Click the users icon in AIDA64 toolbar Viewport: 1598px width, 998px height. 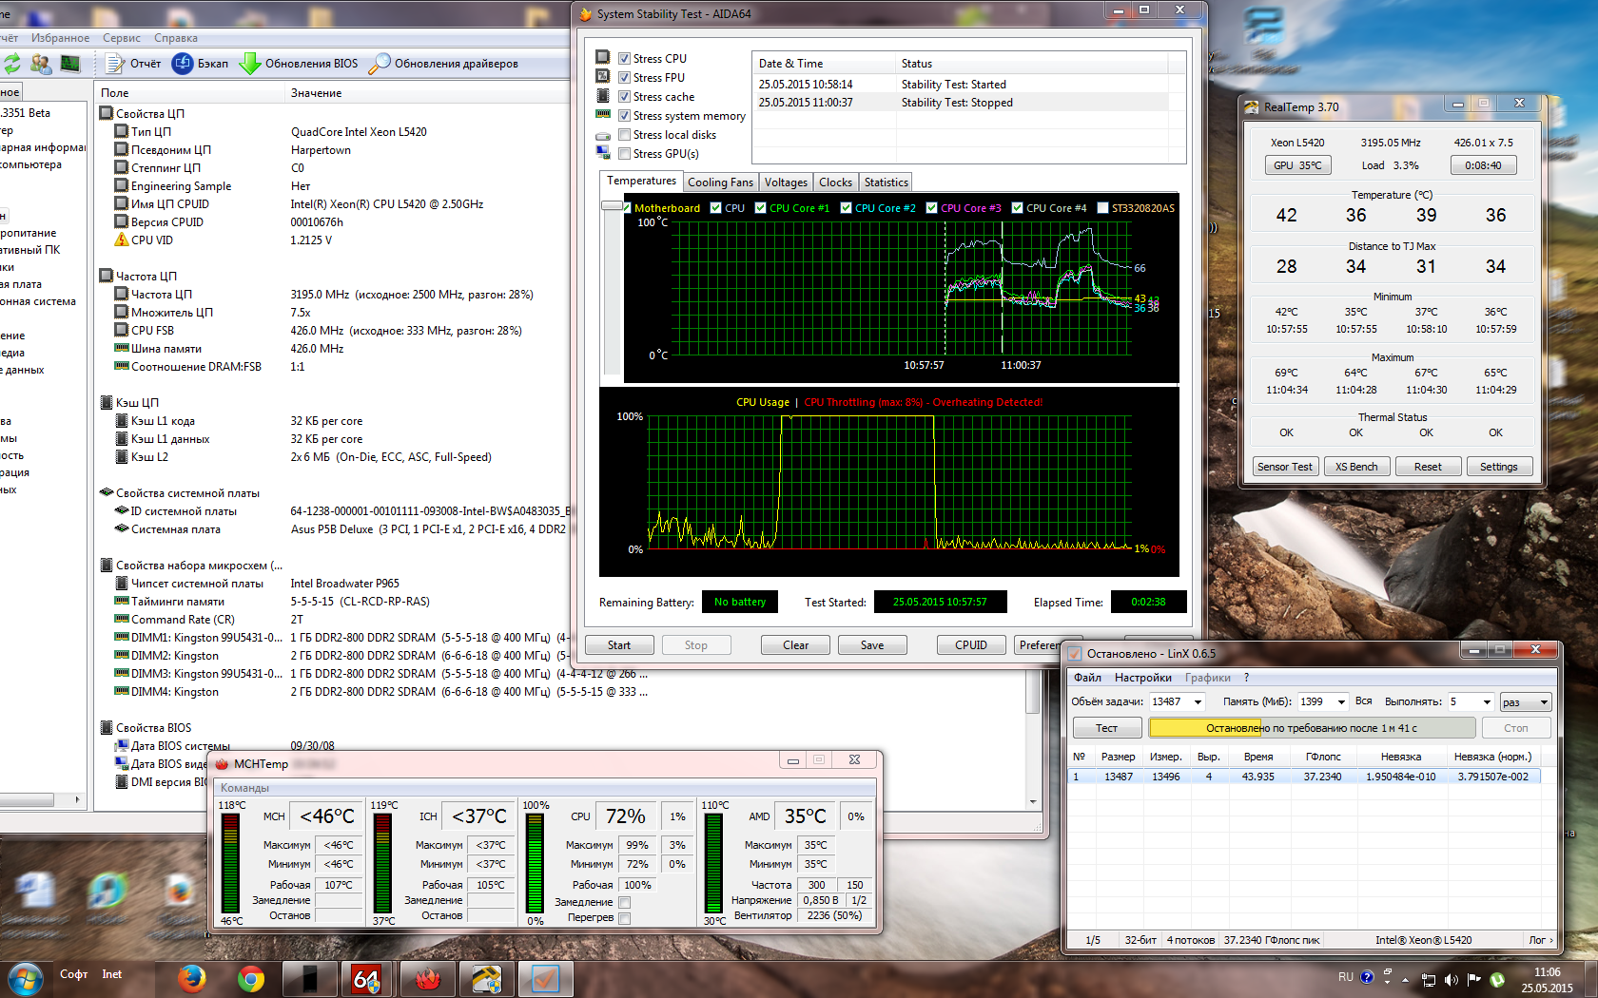pos(41,64)
